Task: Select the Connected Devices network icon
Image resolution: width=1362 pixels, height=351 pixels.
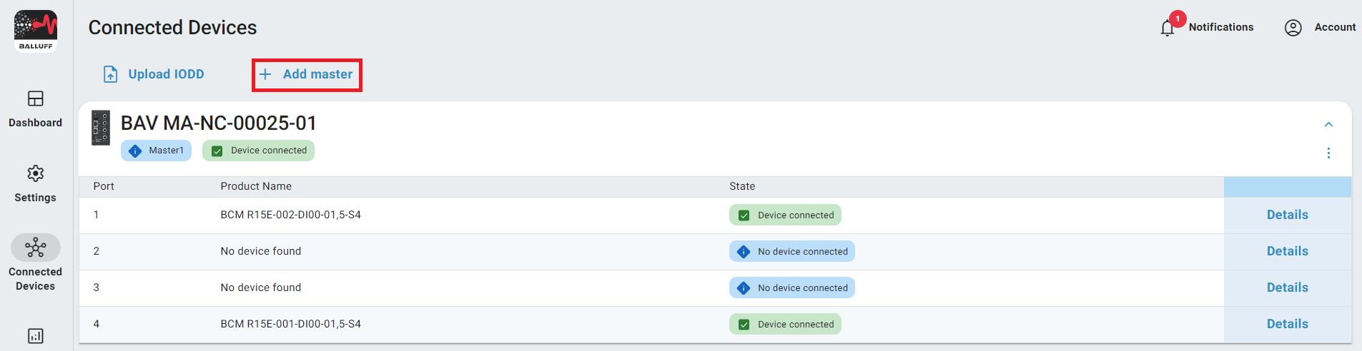Action: click(36, 248)
